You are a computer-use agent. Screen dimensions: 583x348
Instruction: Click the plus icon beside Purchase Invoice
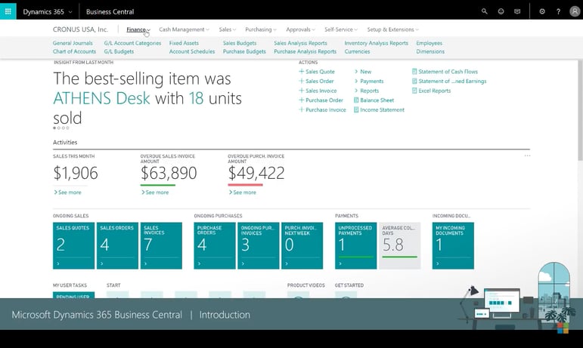(x=302, y=109)
